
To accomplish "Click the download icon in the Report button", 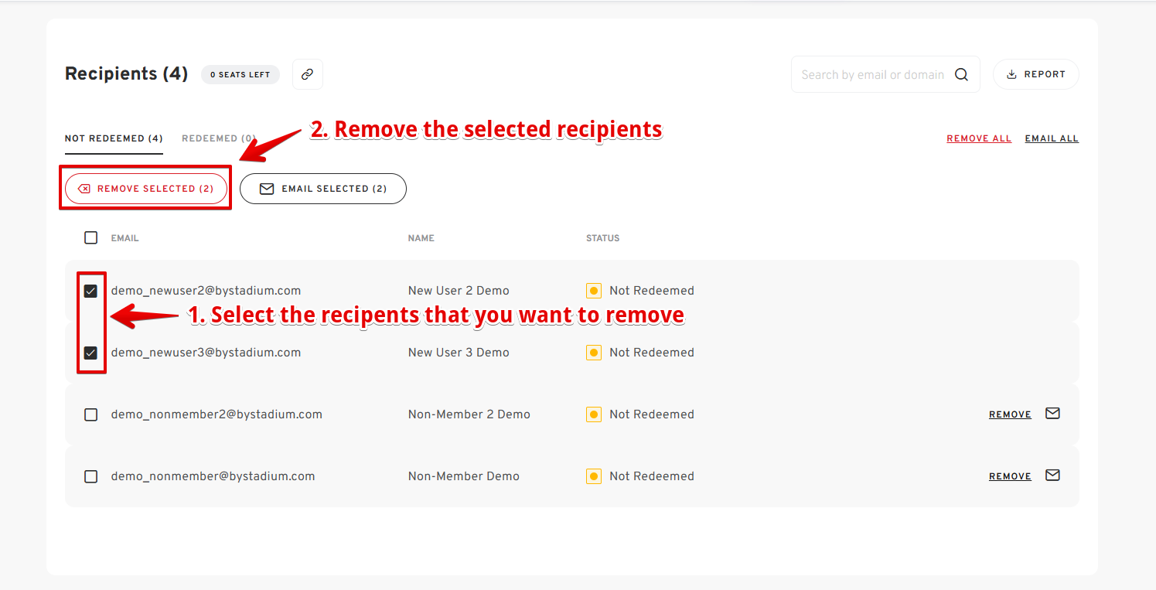I will click(1011, 74).
